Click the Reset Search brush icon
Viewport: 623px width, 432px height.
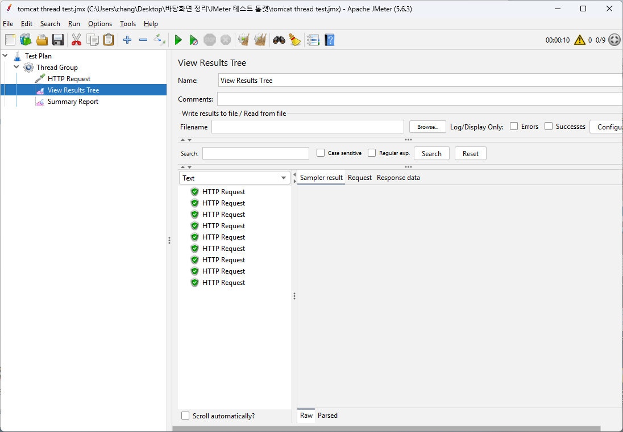(x=295, y=40)
